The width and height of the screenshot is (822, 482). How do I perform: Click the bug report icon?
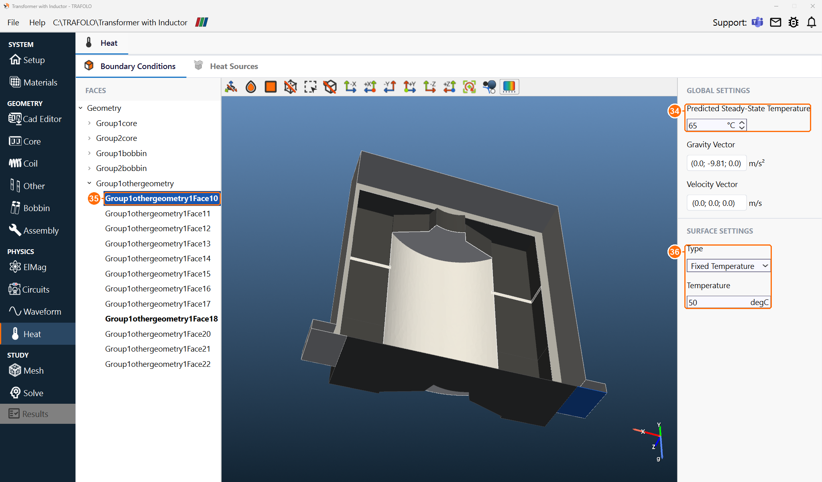tap(794, 22)
